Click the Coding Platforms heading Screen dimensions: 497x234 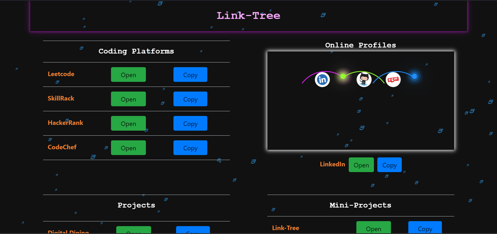click(136, 51)
